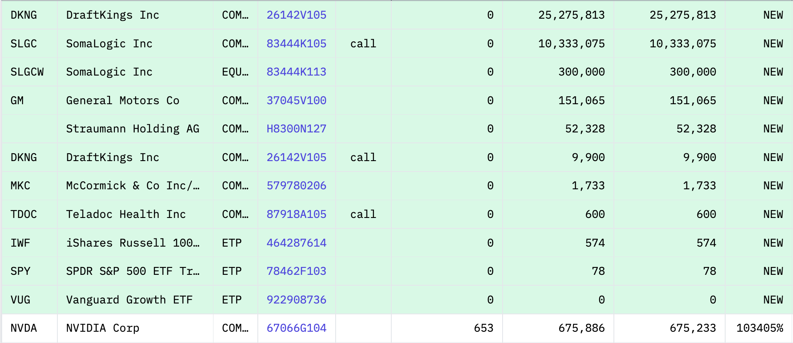The image size is (793, 343).
Task: Click Vanguard Growth ETF CUSIP 922908736
Action: tap(296, 300)
